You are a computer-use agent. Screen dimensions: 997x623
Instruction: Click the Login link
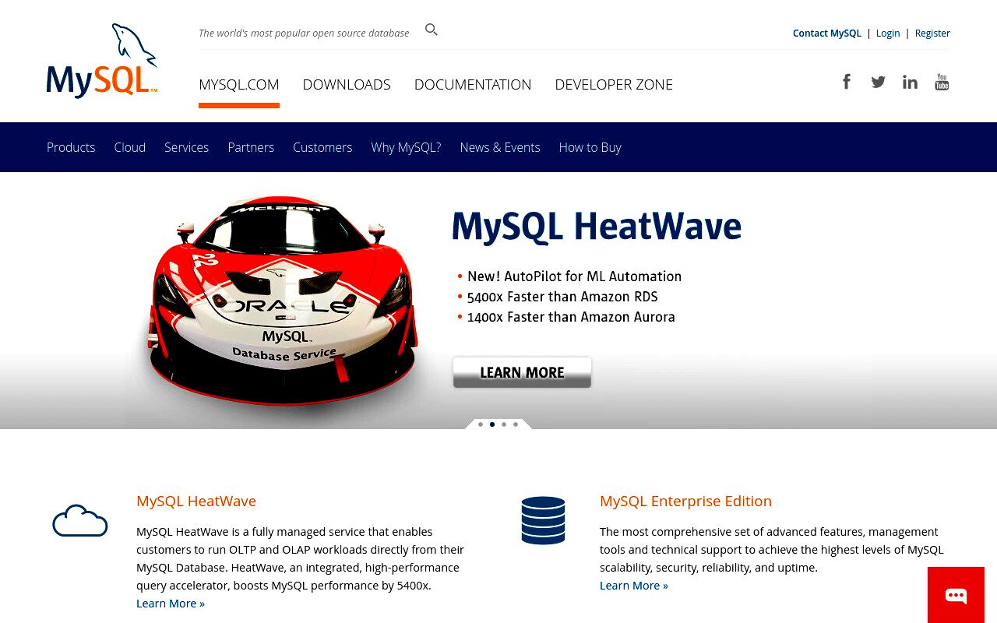[888, 33]
